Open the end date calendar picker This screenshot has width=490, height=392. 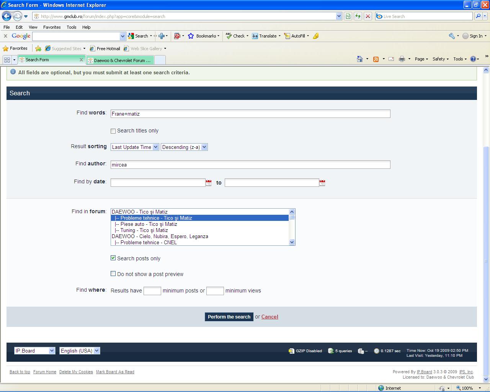pos(322,183)
